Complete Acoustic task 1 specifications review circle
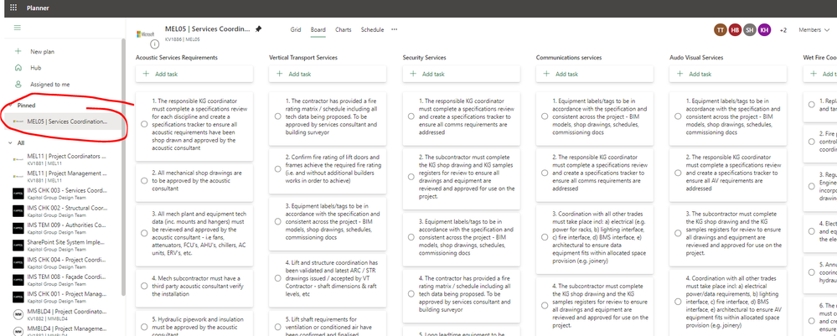 pyautogui.click(x=144, y=124)
